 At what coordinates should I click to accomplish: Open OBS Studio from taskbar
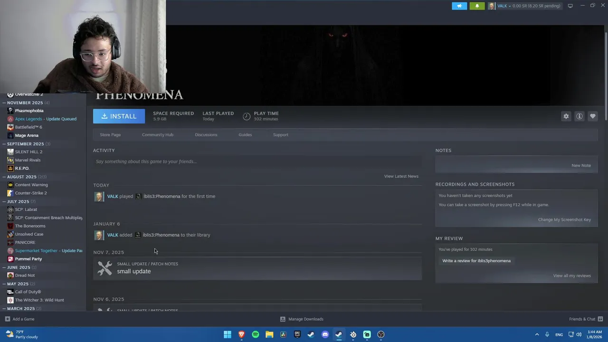381,334
